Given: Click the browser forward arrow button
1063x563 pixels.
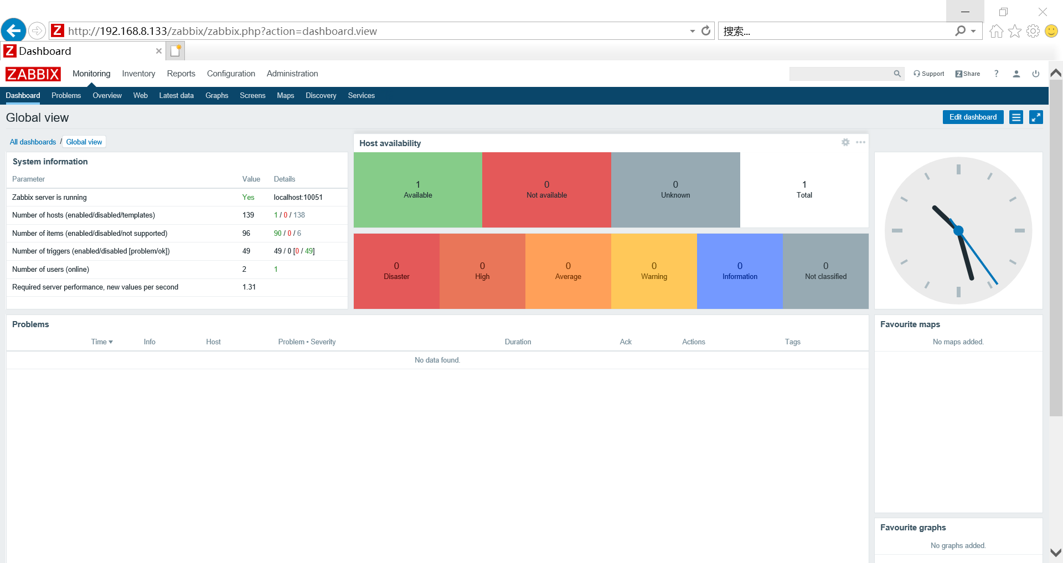Looking at the screenshot, I should click(37, 30).
